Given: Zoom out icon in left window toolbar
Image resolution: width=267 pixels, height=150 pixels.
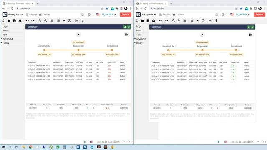Looking at the screenshot, I should 45,20.
